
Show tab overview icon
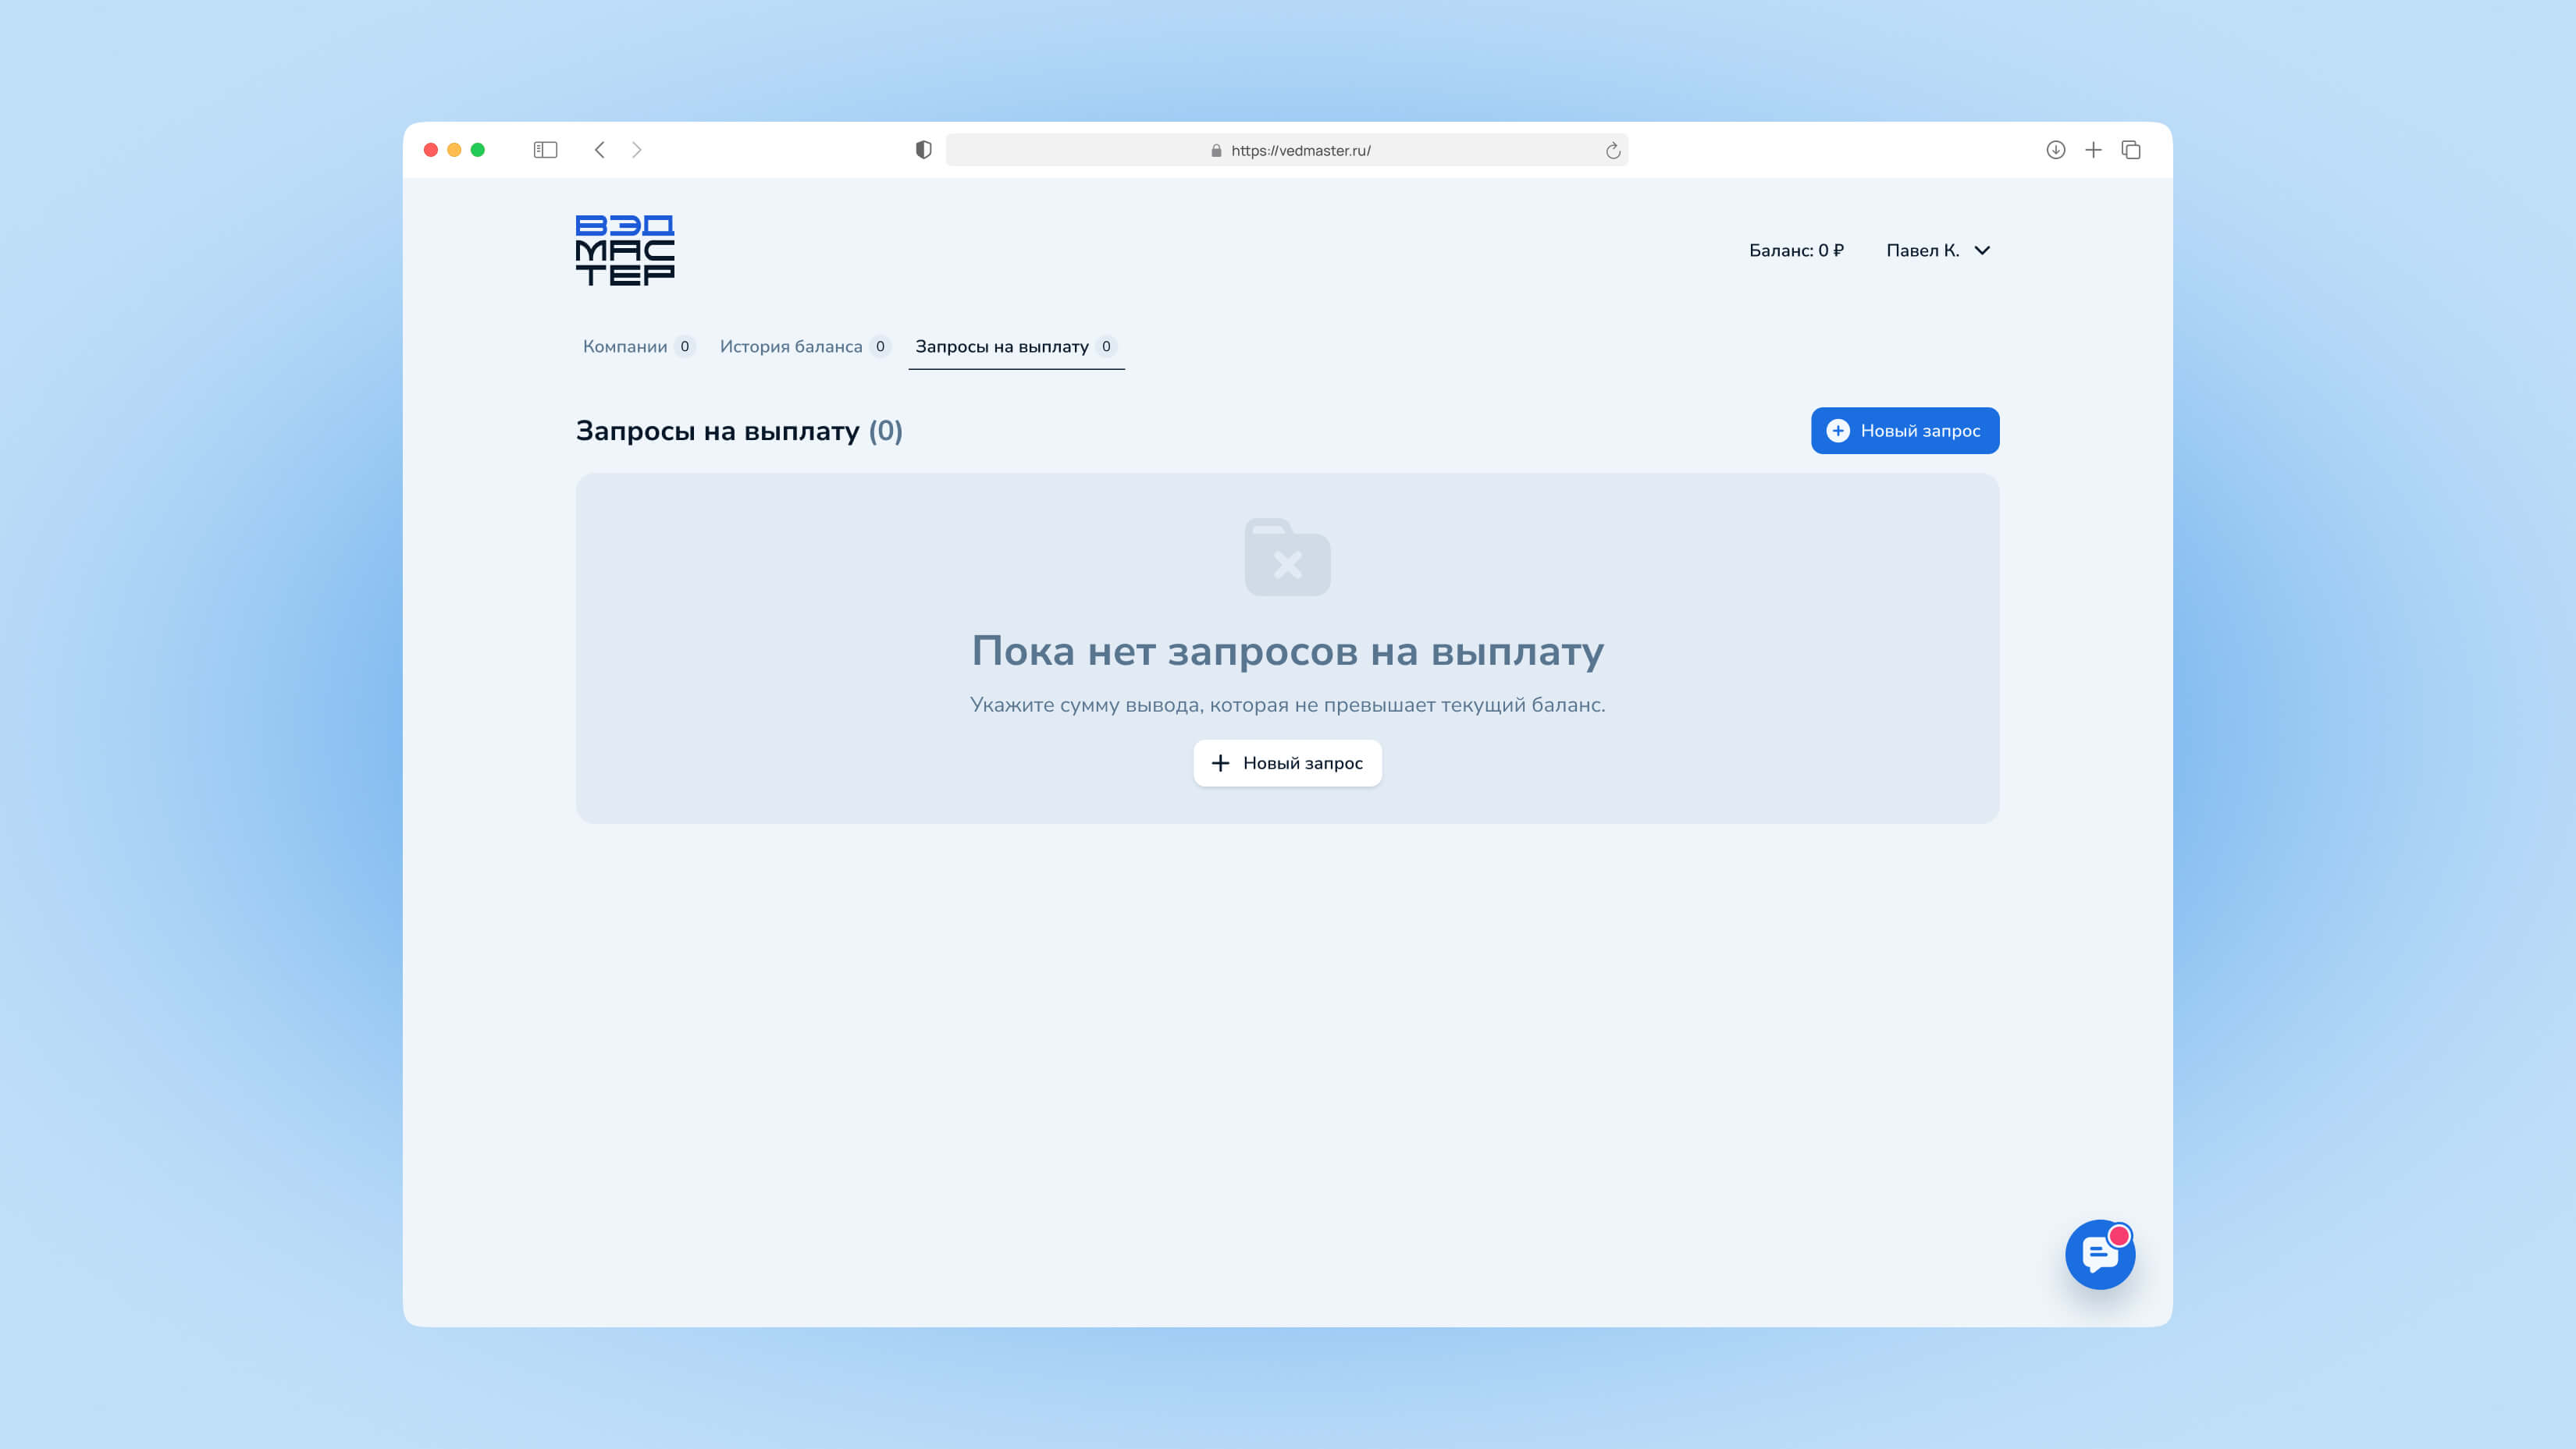(x=2131, y=150)
